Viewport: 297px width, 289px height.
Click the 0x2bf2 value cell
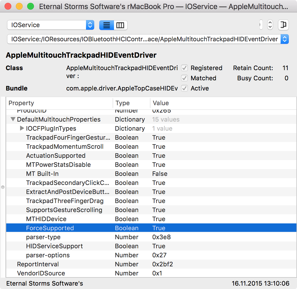click(x=163, y=264)
